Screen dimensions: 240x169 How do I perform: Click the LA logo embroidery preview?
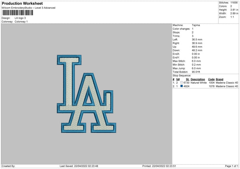[x=86, y=94]
